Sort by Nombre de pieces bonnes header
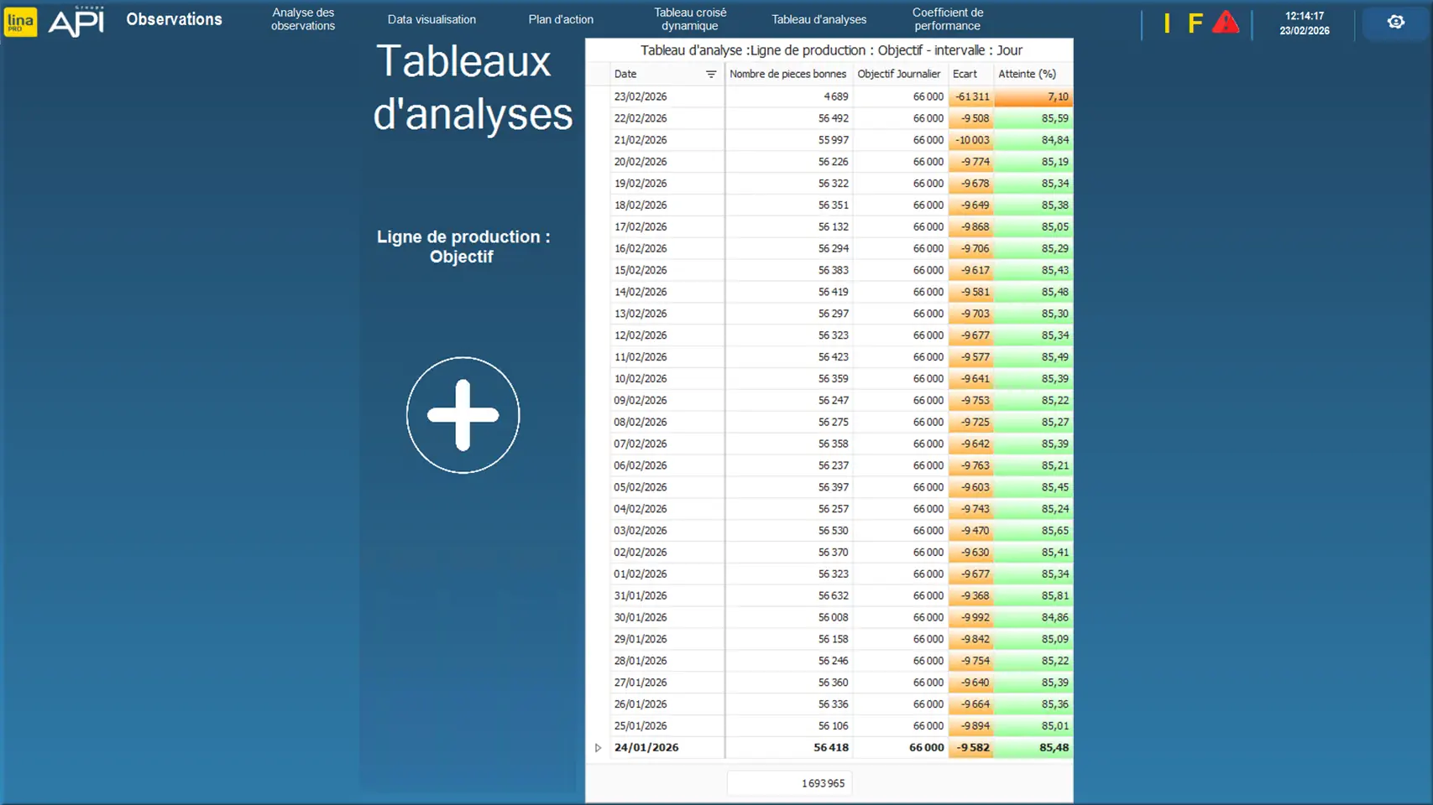The width and height of the screenshot is (1433, 805). coord(787,74)
